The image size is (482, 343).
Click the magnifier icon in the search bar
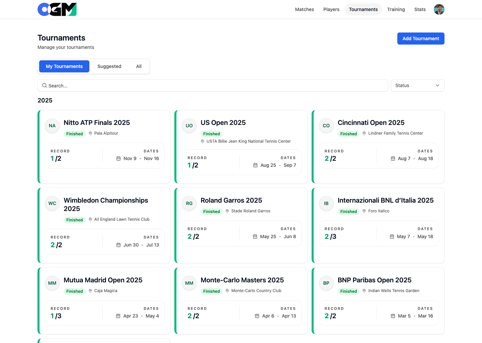pyautogui.click(x=45, y=86)
